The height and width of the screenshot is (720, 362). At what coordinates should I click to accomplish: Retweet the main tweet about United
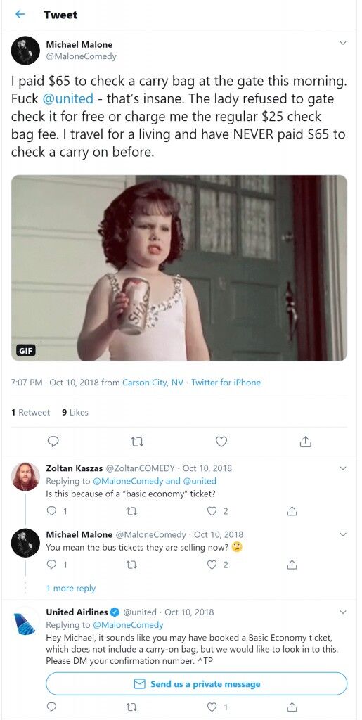pyautogui.click(x=137, y=442)
